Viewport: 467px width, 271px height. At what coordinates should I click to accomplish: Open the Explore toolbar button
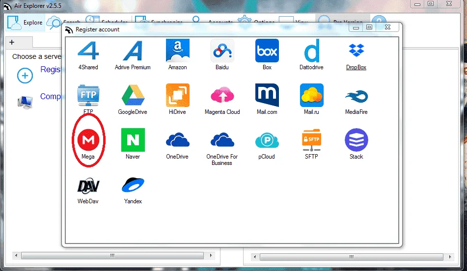tap(25, 23)
